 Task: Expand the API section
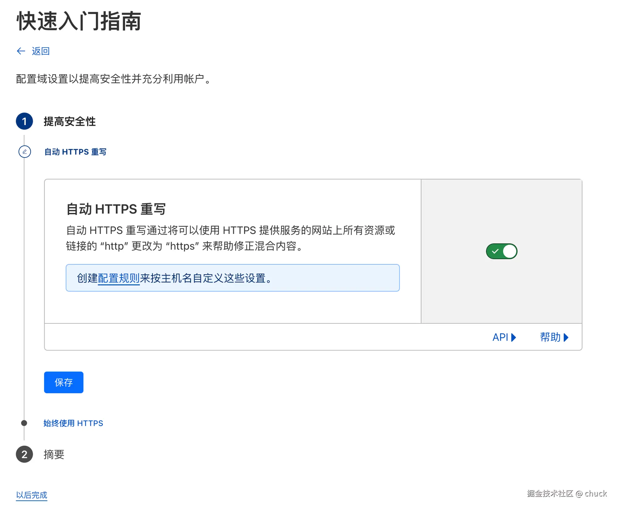[500, 337]
